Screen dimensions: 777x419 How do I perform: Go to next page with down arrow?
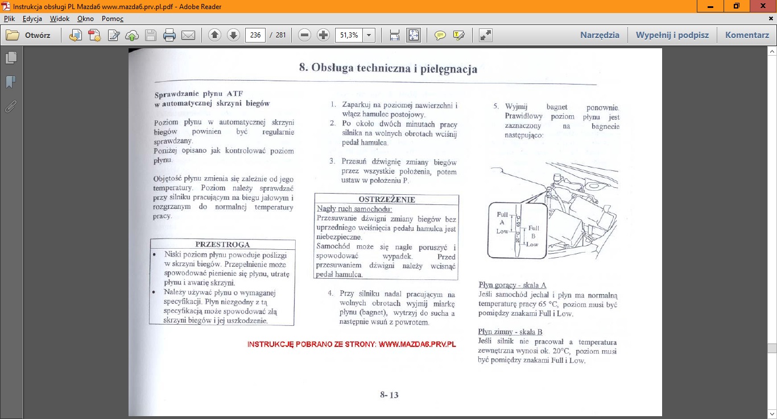click(x=233, y=35)
